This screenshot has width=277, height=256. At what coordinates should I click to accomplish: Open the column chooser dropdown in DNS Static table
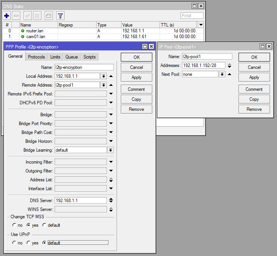201,25
